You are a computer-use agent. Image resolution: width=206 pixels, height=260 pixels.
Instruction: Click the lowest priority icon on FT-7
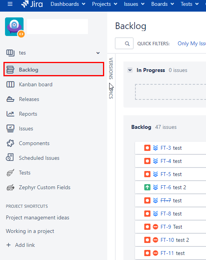pyautogui.click(x=155, y=200)
